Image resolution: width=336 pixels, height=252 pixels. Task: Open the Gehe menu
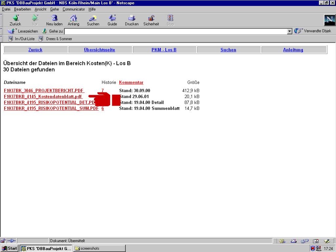[x=54, y=9]
